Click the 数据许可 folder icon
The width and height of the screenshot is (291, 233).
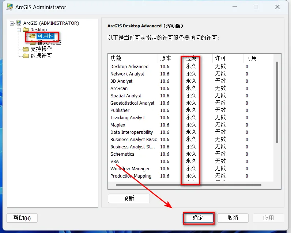click(x=26, y=56)
